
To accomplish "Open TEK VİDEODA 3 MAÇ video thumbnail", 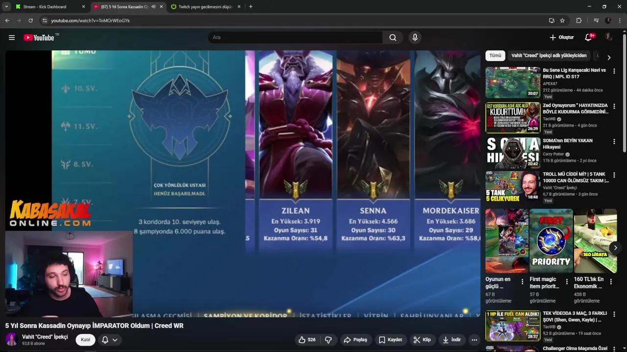I will coord(513,326).
